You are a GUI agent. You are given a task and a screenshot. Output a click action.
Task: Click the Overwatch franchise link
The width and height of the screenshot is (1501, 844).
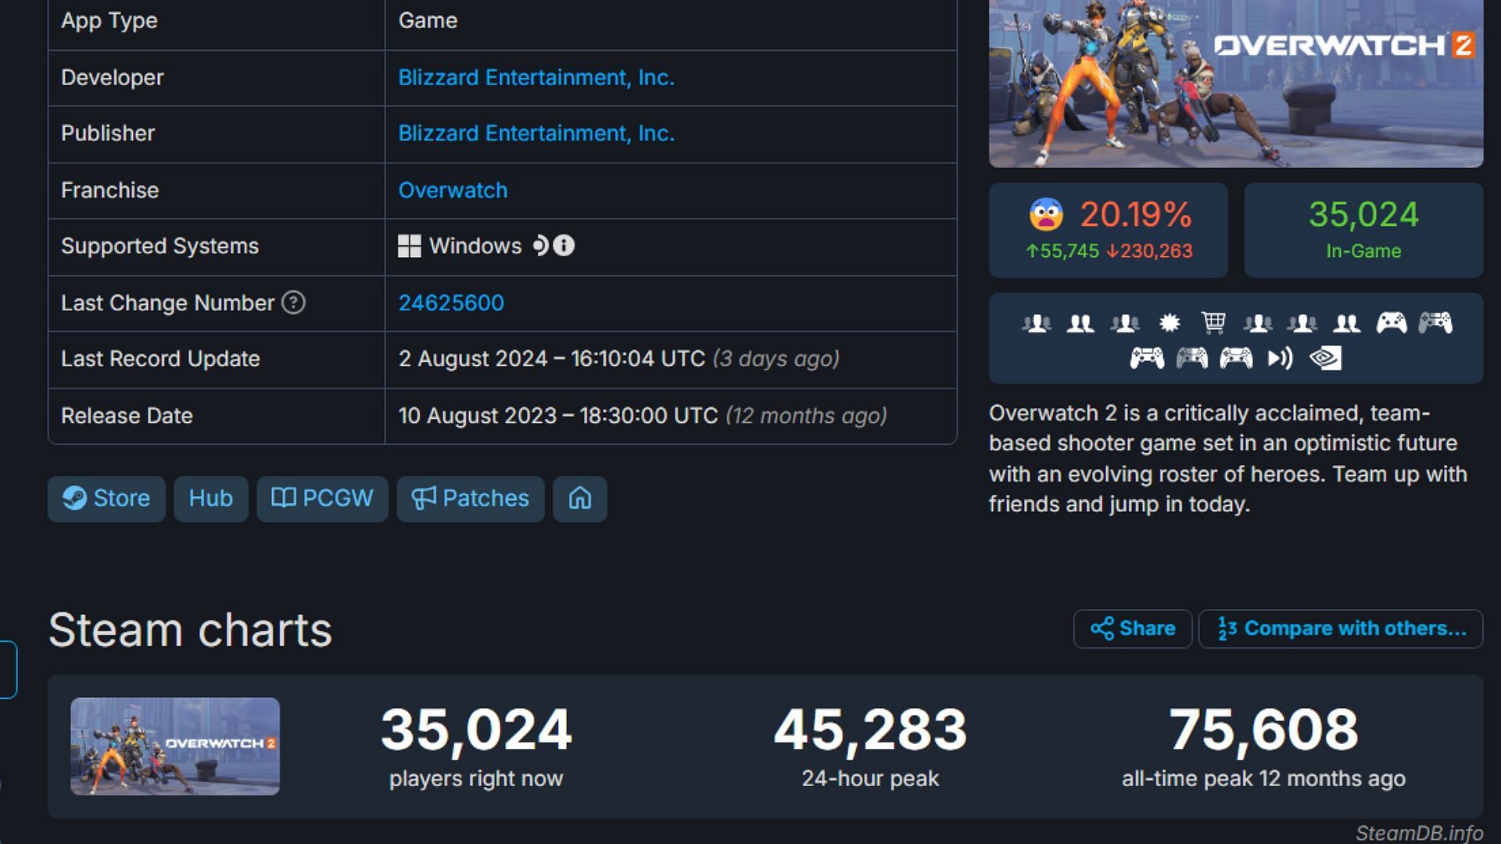452,190
